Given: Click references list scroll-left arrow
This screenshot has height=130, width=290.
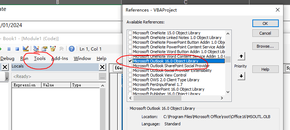Looking at the screenshot, I should click(130, 98).
